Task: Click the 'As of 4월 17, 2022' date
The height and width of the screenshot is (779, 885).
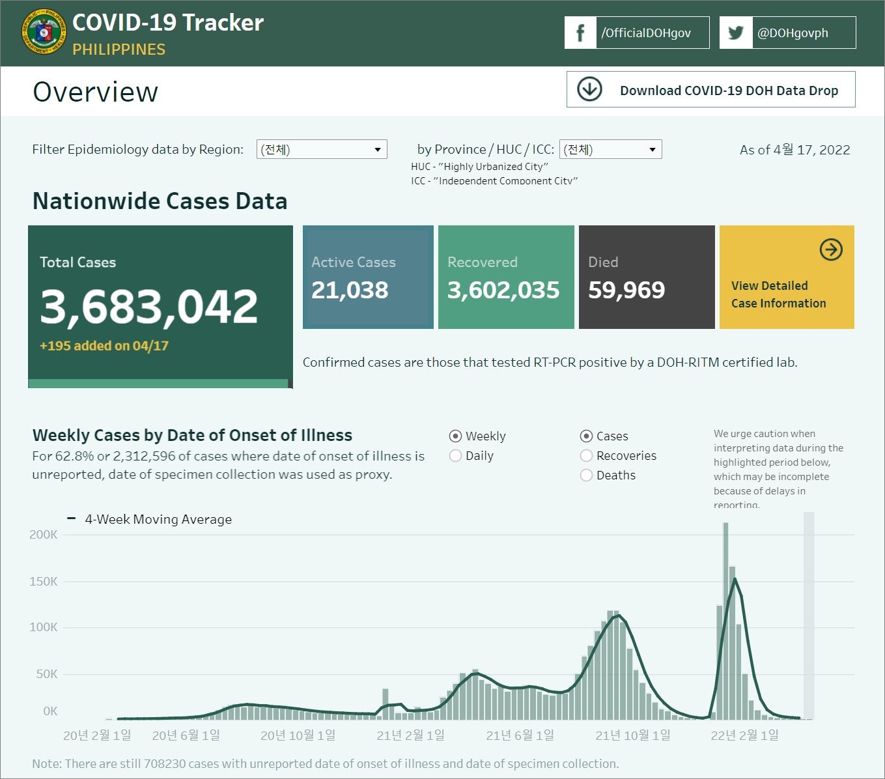Action: (x=795, y=150)
